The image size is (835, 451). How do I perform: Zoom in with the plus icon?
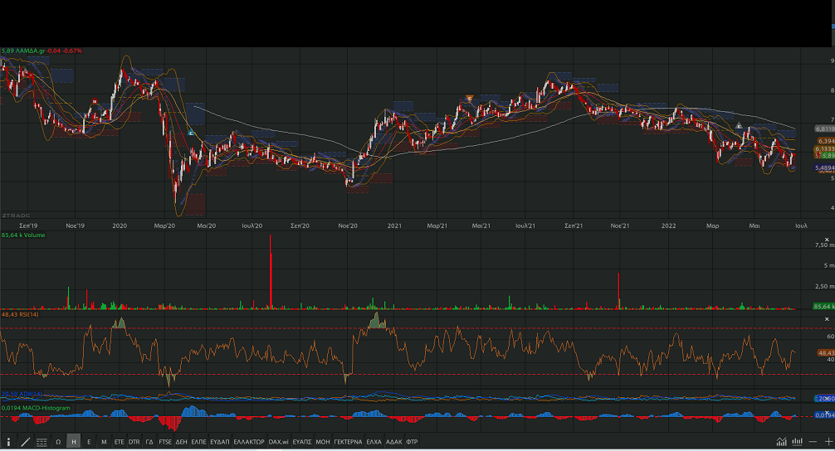click(828, 442)
